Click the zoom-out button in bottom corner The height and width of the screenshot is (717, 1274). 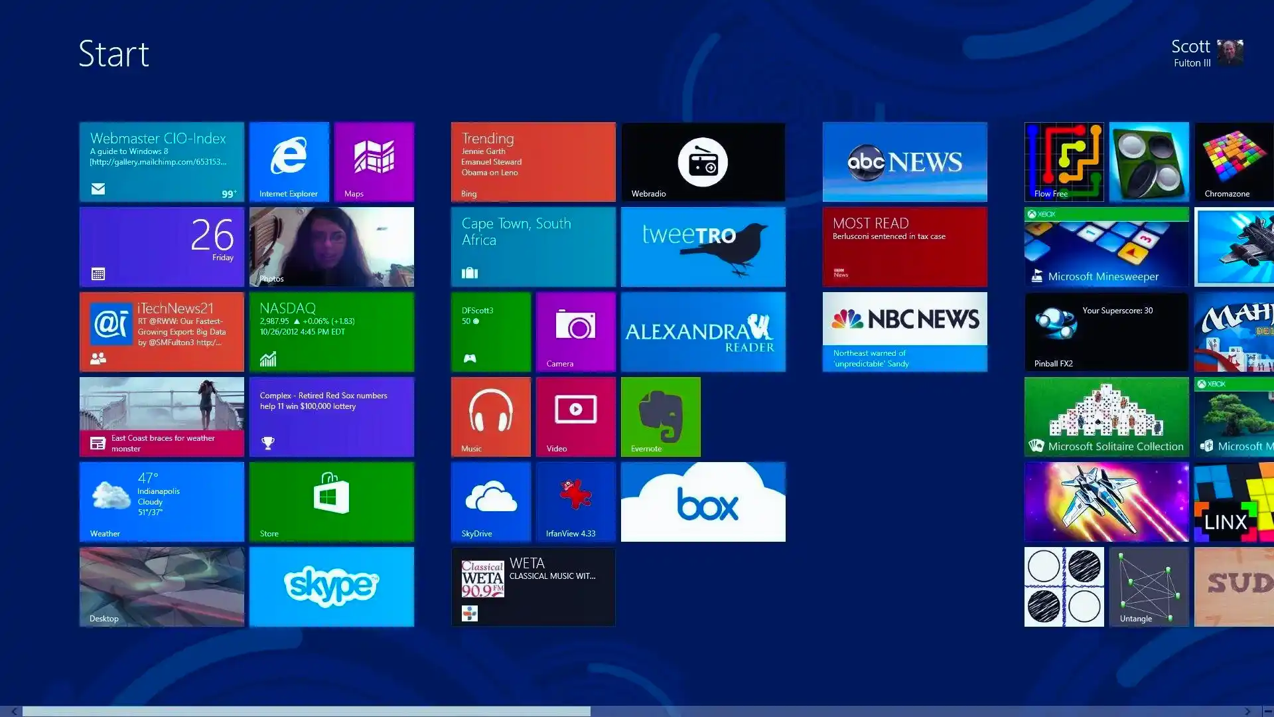(1267, 711)
